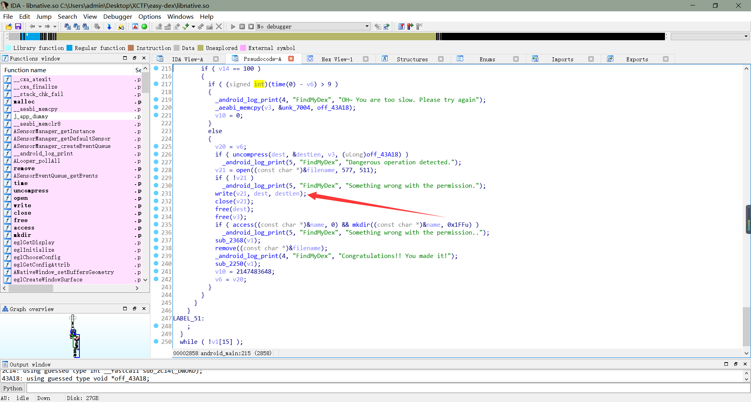Click the Regular function blue legend swatch

coord(69,48)
